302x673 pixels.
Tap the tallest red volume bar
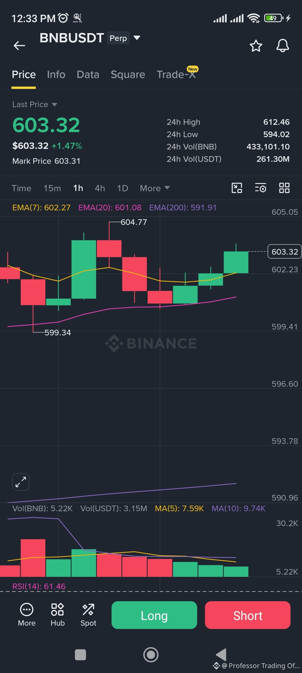point(33,558)
